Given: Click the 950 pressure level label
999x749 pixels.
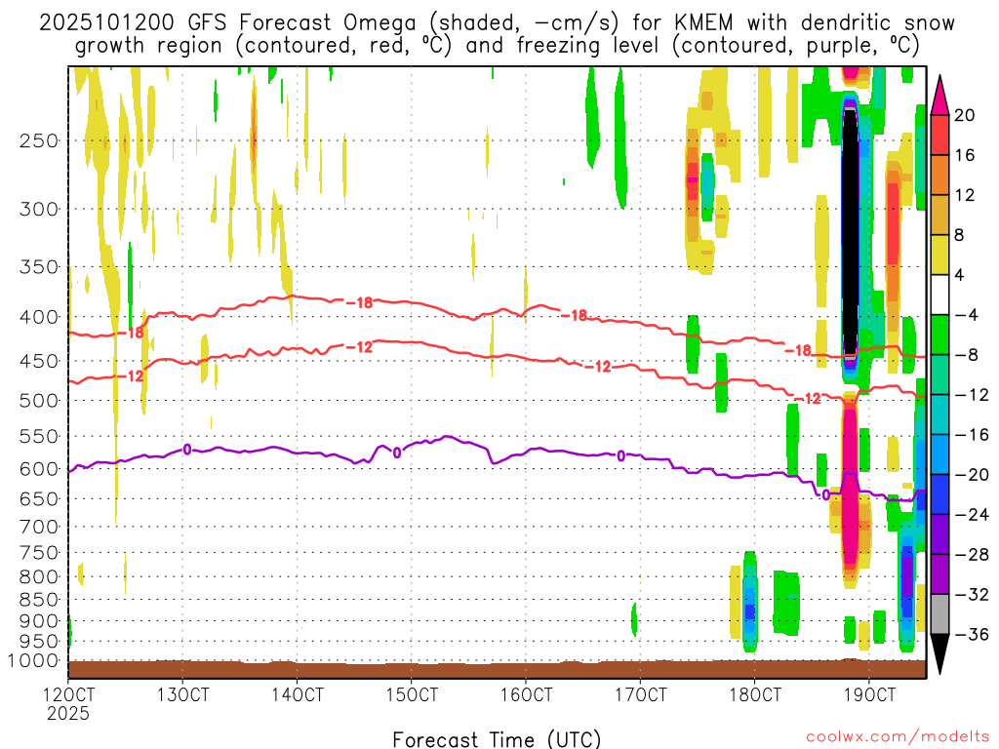Looking at the screenshot, I should 39,642.
